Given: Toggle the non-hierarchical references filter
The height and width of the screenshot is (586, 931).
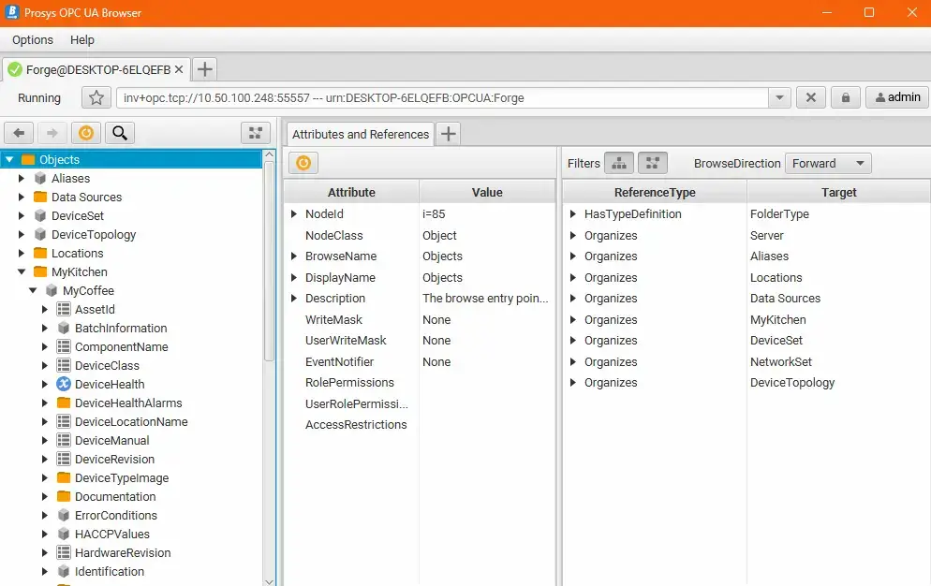Looking at the screenshot, I should click(653, 163).
